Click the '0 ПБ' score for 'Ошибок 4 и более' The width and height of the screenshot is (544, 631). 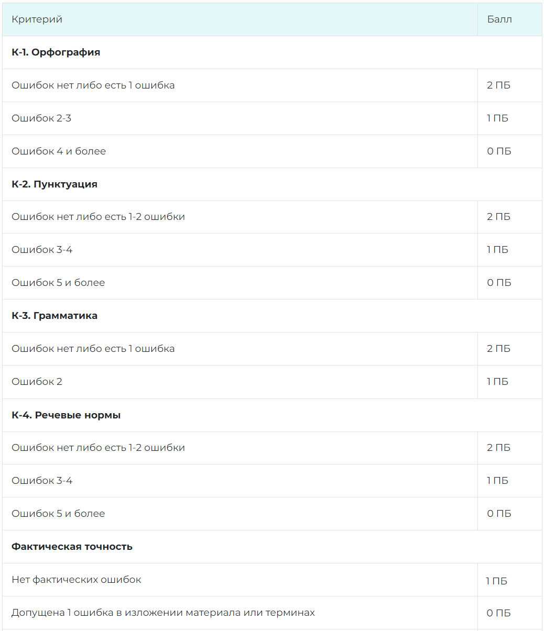[498, 151]
